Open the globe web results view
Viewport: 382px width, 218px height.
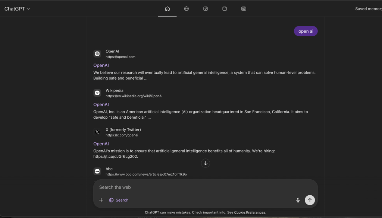point(186,8)
